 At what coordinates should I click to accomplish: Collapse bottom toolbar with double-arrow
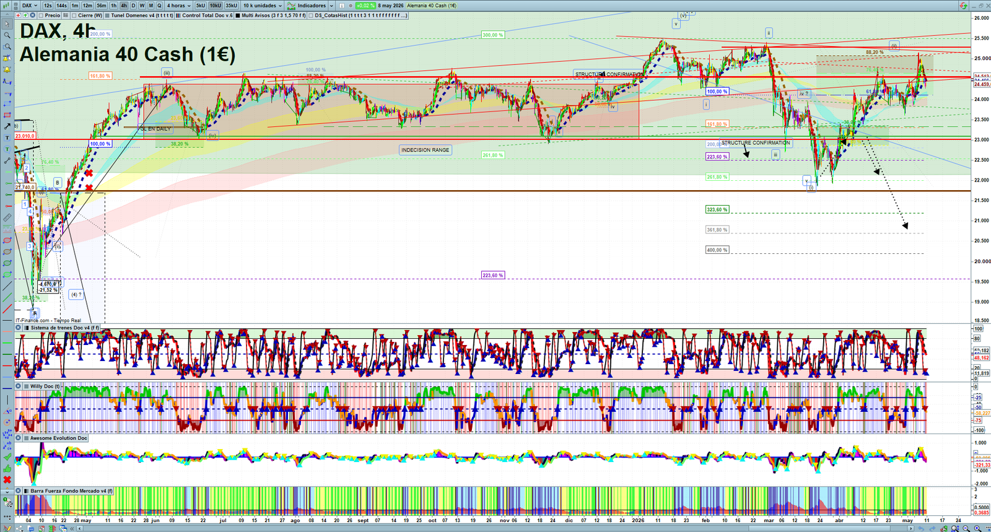[71, 528]
